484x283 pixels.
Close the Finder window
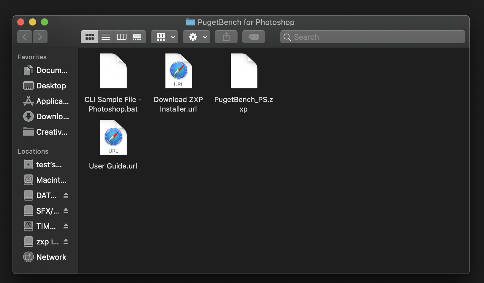coord(21,22)
